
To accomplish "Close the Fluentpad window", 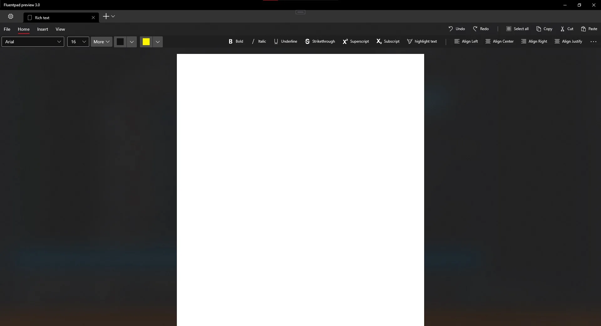I will pyautogui.click(x=594, y=5).
